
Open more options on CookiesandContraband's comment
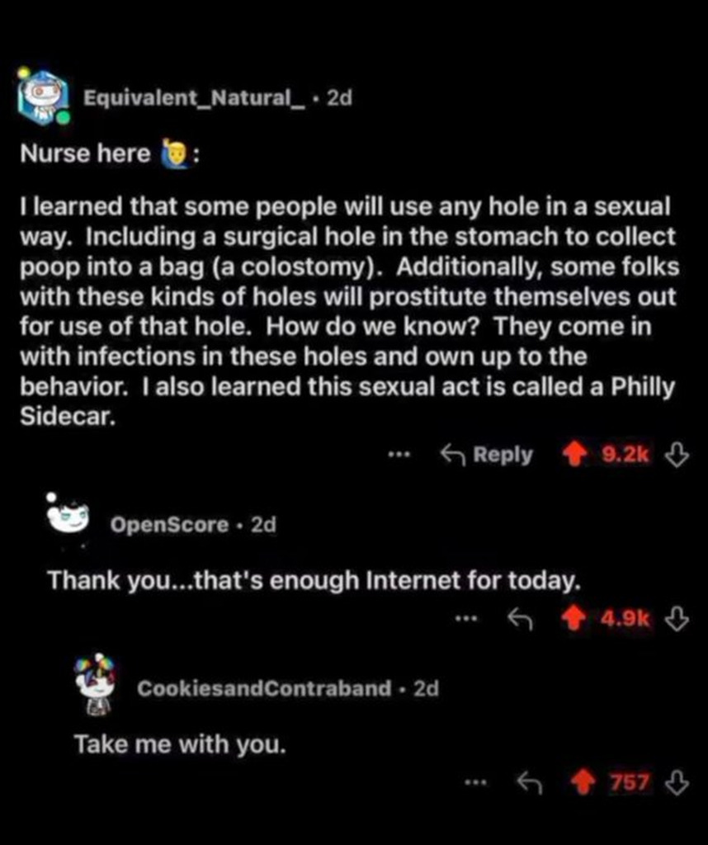[476, 782]
